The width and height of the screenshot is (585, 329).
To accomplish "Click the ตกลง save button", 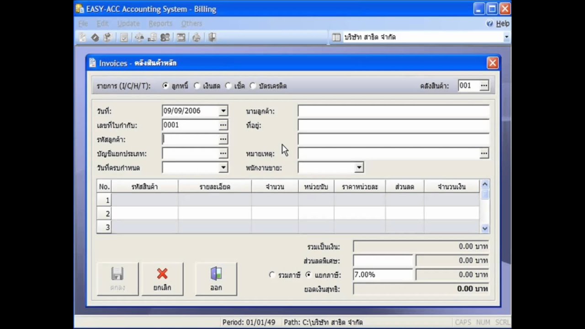I will click(x=117, y=279).
